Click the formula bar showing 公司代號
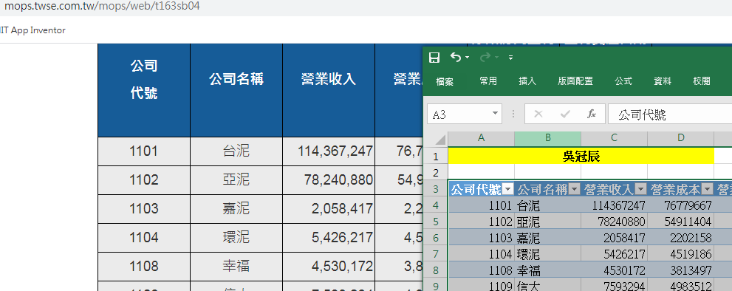Viewport: 732px width, 291px height. coord(670,114)
